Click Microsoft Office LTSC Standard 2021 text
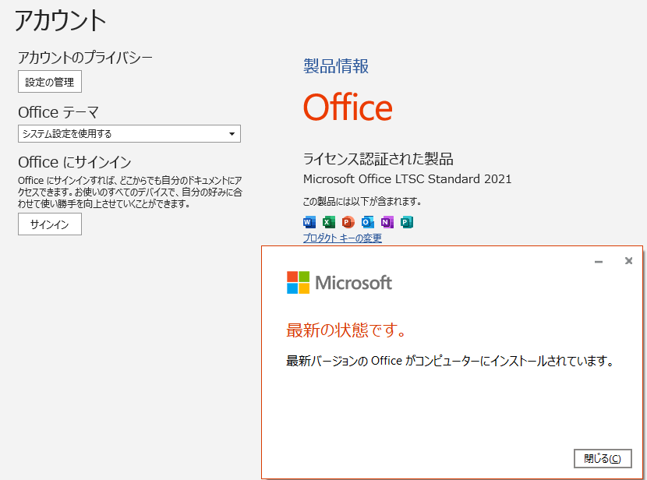Viewport: 647px width, 480px height. [407, 179]
